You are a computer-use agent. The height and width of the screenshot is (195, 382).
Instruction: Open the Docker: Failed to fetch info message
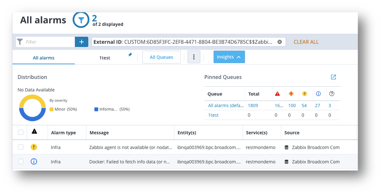(130, 162)
